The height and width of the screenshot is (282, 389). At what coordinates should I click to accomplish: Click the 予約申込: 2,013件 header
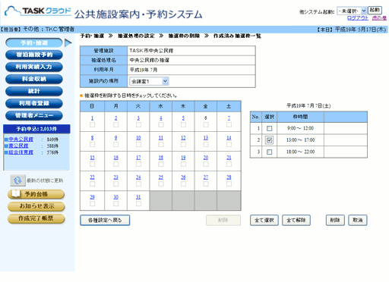click(36, 129)
